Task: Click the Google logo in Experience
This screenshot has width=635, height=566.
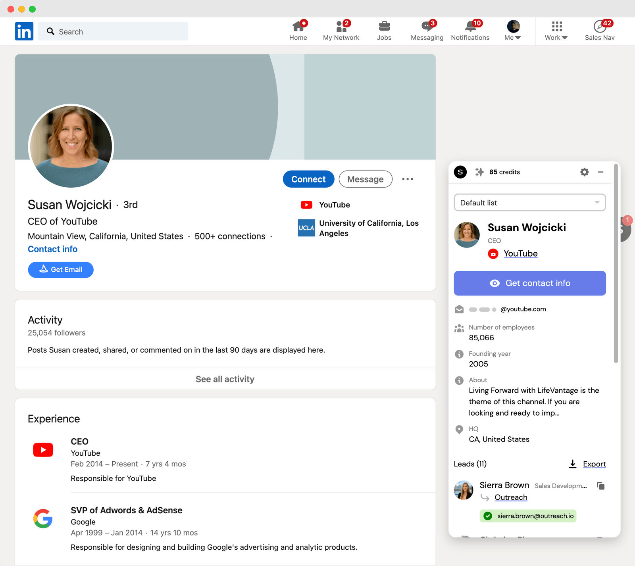Action: point(43,518)
